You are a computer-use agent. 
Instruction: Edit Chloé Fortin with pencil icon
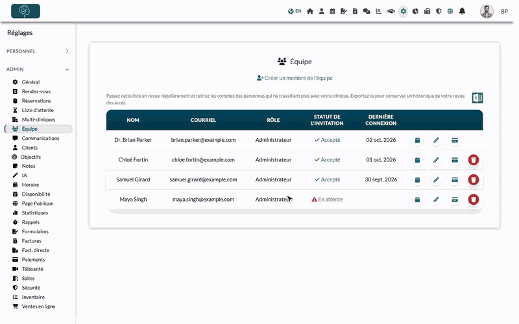coord(436,160)
